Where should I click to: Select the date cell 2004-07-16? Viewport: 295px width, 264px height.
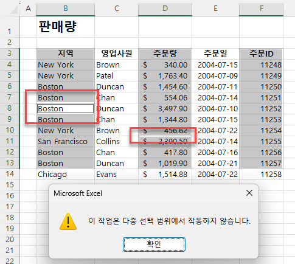pyautogui.click(x=215, y=152)
